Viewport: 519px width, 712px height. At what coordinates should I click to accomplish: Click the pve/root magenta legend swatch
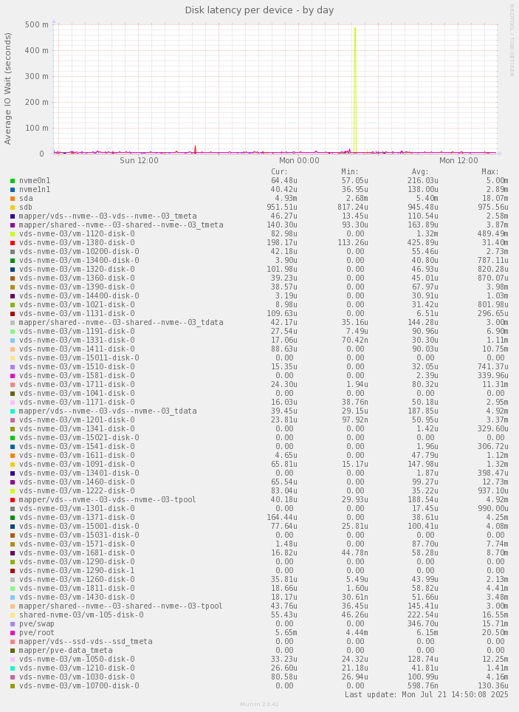point(13,633)
